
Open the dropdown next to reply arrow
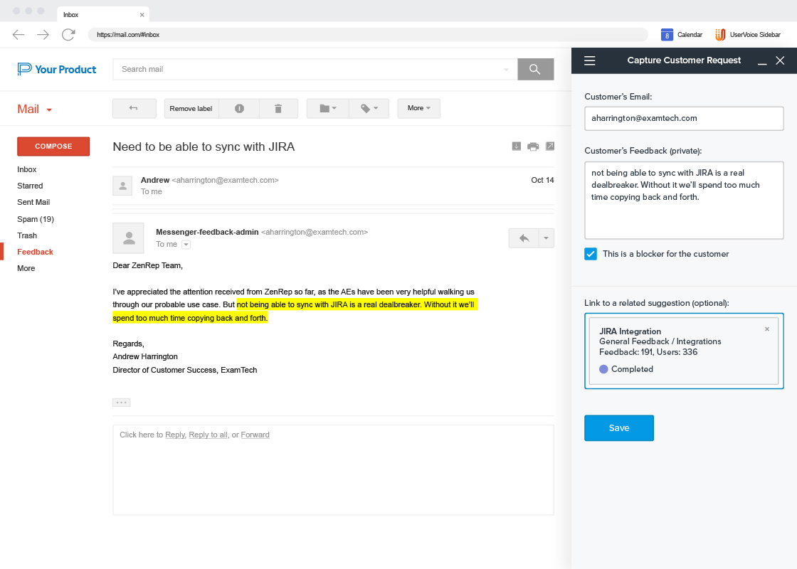pos(547,238)
